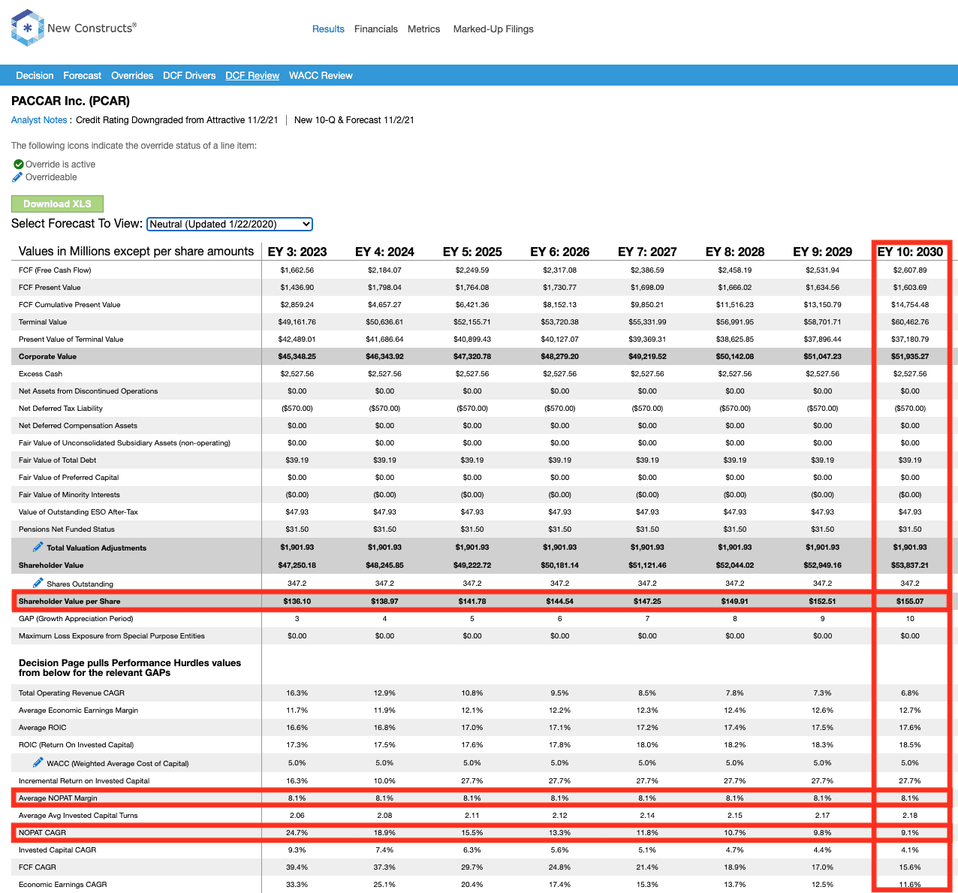This screenshot has width=958, height=893.
Task: Click the 'Excess Cash' row label
Action: point(41,374)
